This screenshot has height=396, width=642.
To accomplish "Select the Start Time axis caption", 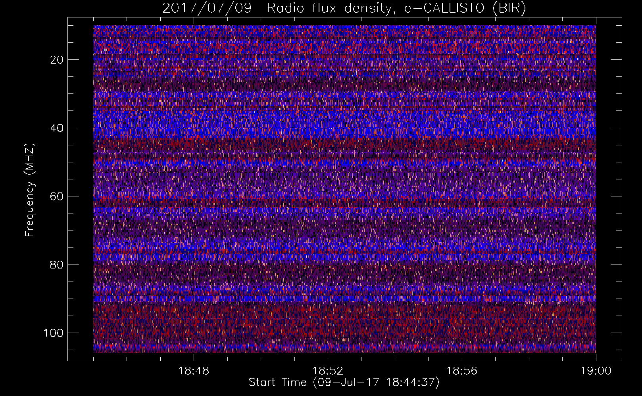I will point(344,383).
